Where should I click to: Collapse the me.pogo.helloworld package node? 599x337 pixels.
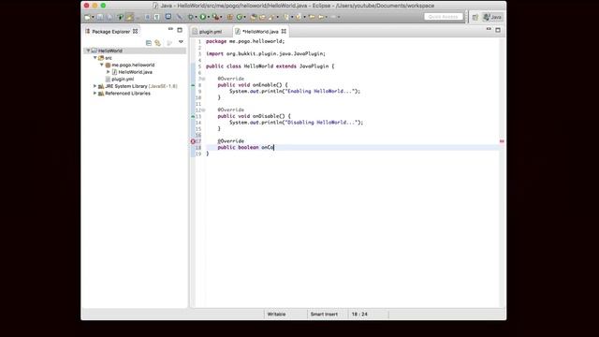point(102,65)
